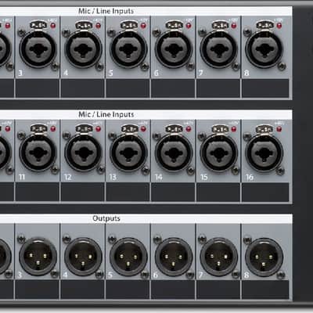Select the phantom power LED of input 16
Image resolution: width=313 pixels, height=313 pixels.
(x=279, y=129)
